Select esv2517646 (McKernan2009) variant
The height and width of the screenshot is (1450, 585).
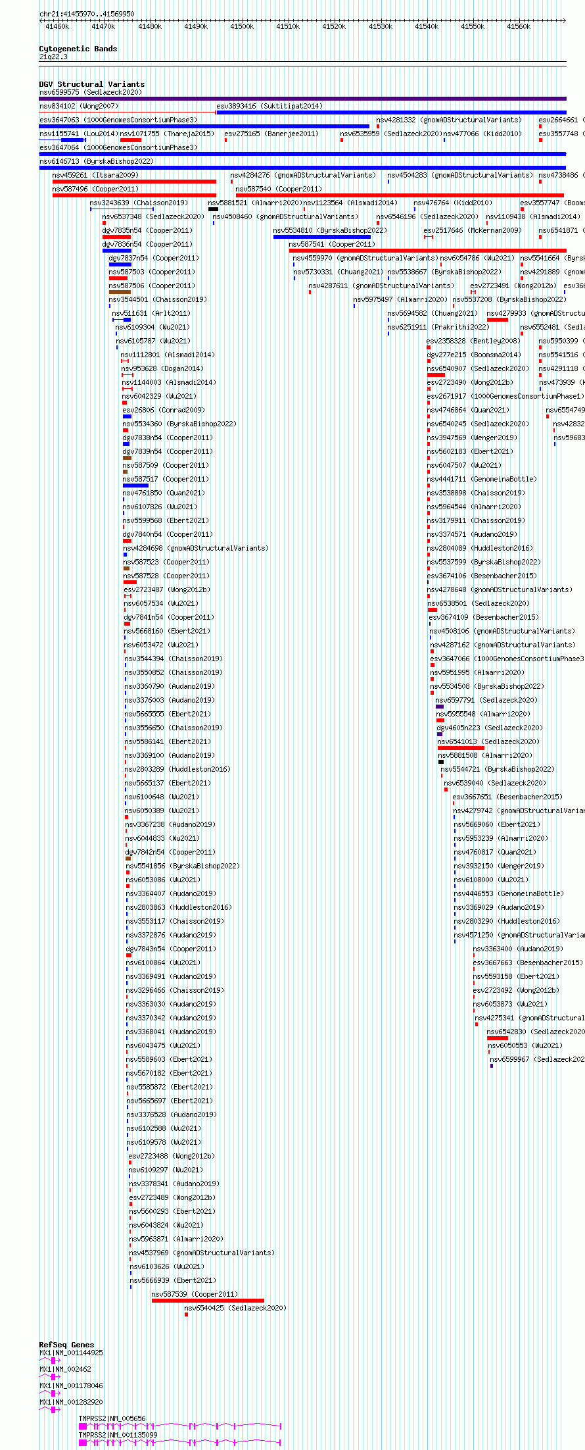pos(473,230)
